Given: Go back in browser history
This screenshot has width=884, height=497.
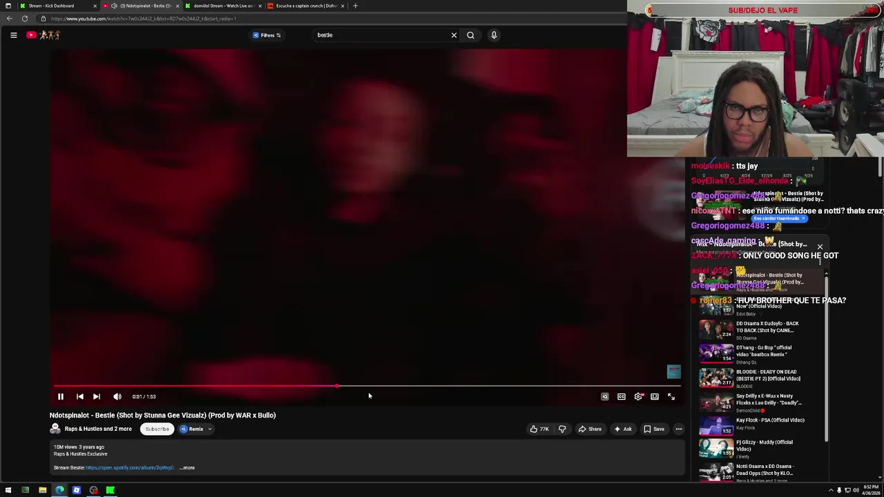Looking at the screenshot, I should (9, 19).
